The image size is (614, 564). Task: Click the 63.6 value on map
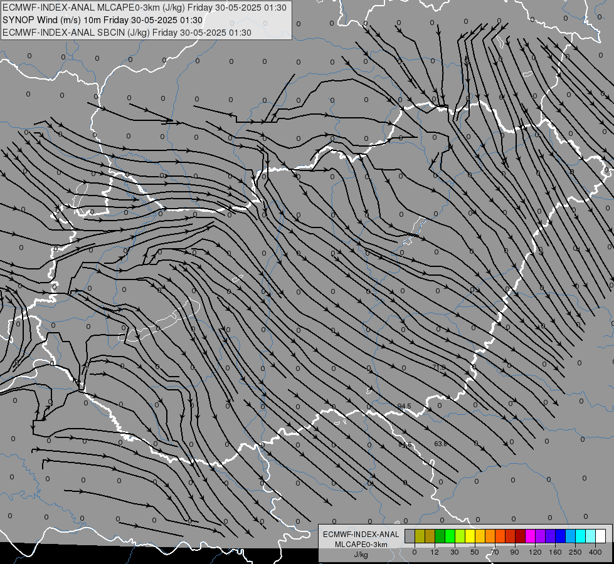tap(440, 444)
